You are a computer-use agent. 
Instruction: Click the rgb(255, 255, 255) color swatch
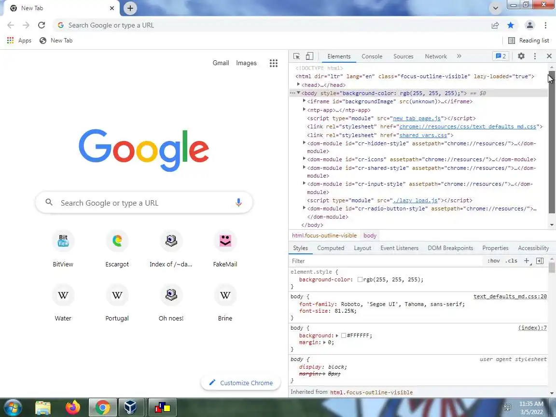click(360, 279)
